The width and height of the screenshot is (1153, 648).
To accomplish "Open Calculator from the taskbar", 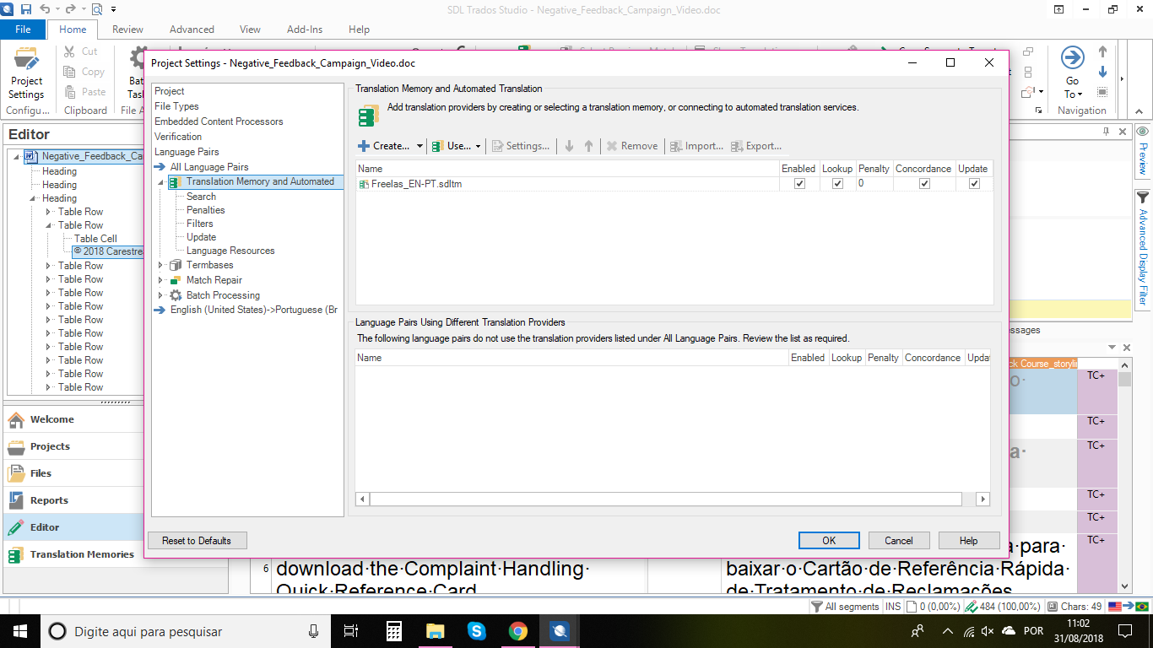I will (x=393, y=630).
